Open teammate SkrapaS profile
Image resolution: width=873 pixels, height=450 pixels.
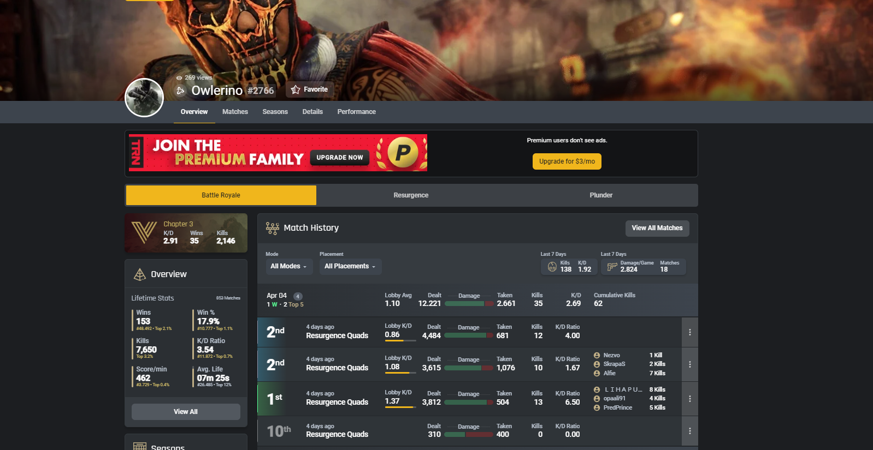coord(614,364)
